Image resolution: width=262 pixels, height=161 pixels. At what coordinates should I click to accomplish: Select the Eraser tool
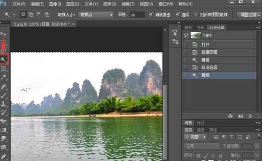pyautogui.click(x=3, y=121)
